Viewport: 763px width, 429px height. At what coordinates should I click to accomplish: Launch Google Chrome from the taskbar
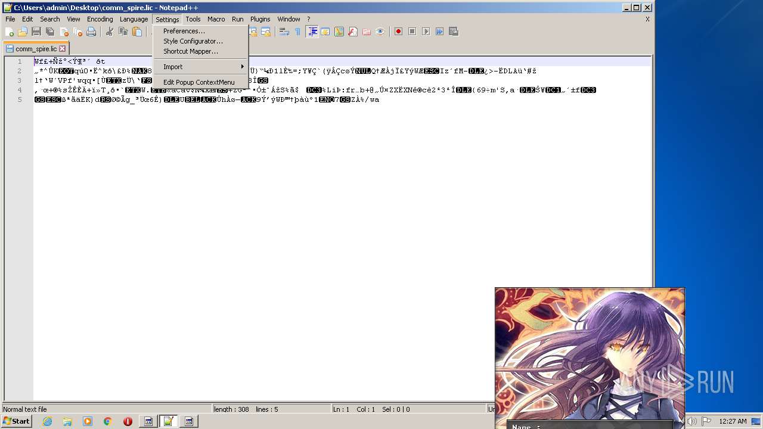pos(107,421)
